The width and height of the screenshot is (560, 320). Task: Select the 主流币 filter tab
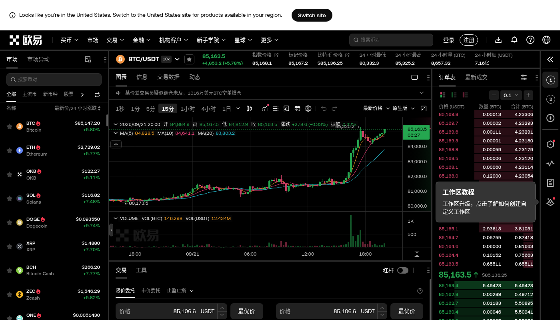pyautogui.click(x=30, y=94)
